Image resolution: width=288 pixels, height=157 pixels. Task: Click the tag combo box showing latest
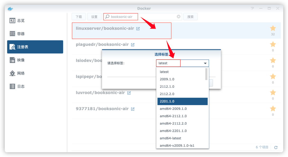[x=182, y=63]
